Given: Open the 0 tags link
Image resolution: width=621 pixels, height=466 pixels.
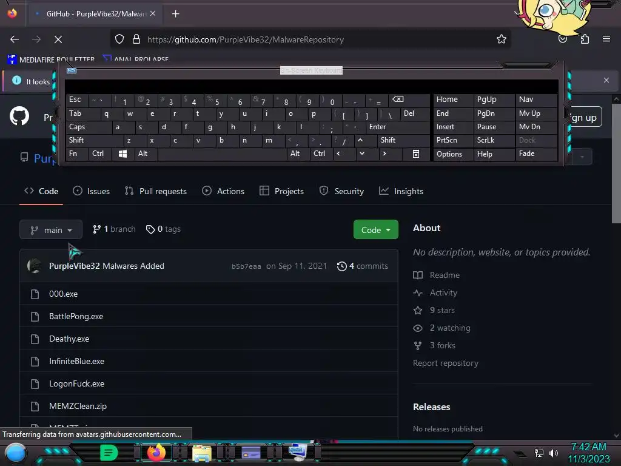Looking at the screenshot, I should coord(163,229).
